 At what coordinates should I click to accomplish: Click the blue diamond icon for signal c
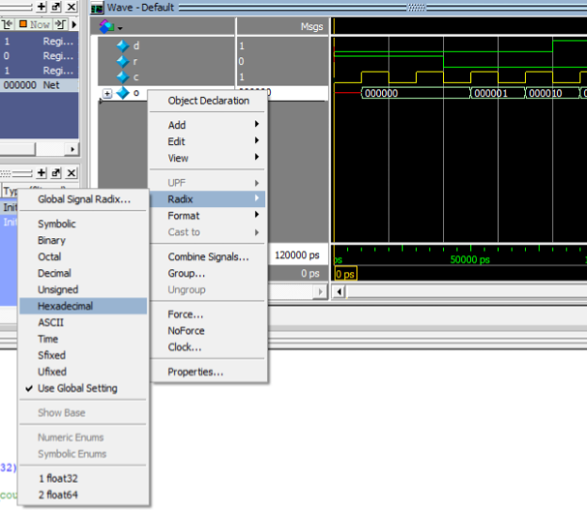[121, 77]
